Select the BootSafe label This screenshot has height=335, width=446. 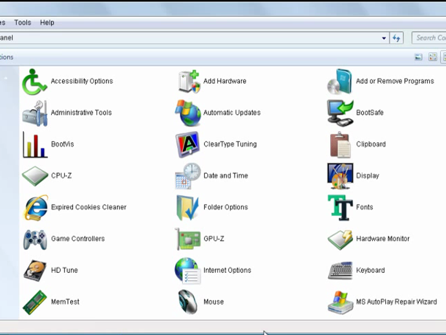[370, 113]
